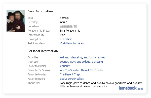Click the 'Looking For:' label
The width and height of the screenshot is (151, 98).
[x=35, y=39]
